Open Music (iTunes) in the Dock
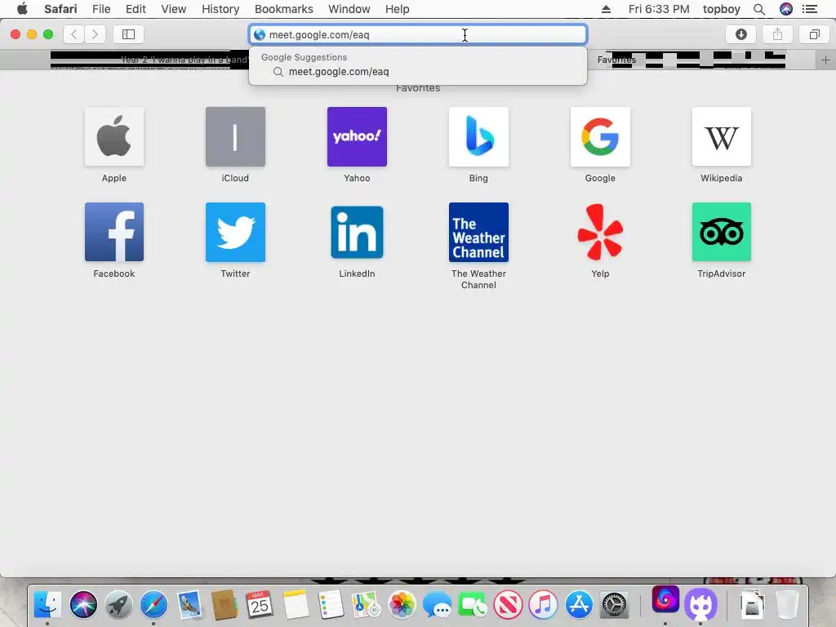Screen dimensions: 836x627 pos(543,605)
